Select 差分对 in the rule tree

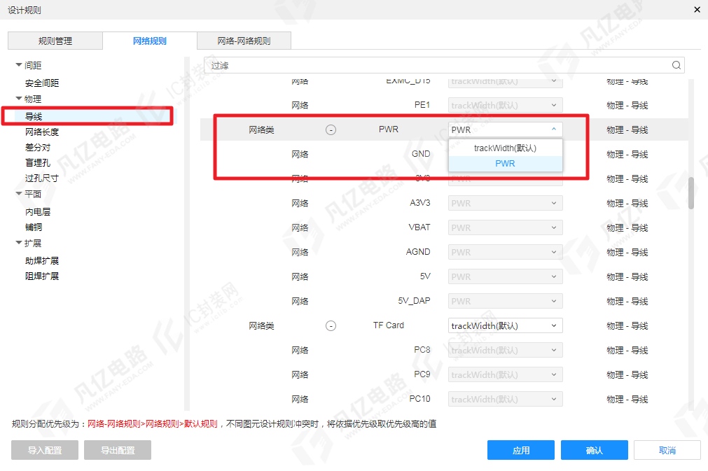tap(38, 147)
